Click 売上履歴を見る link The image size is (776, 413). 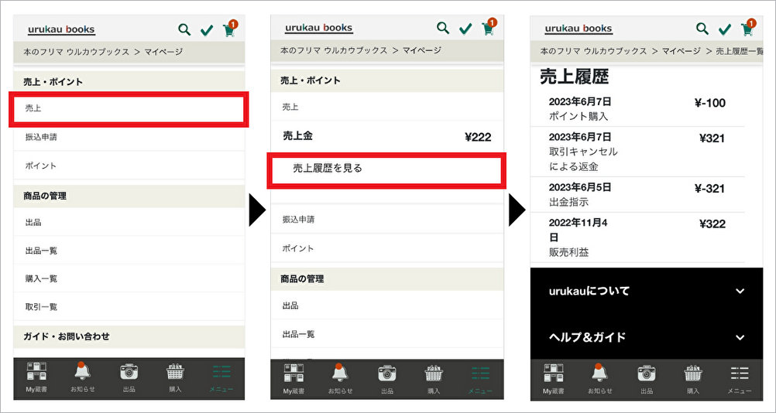[x=386, y=169]
